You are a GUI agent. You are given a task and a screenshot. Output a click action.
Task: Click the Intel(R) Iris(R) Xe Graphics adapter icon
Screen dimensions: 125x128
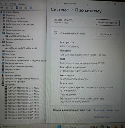pos(7,36)
